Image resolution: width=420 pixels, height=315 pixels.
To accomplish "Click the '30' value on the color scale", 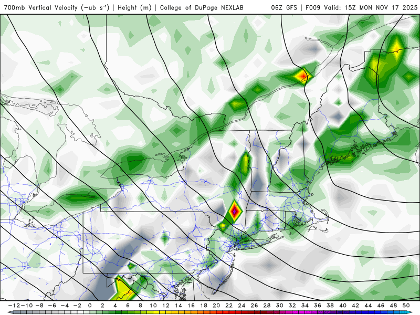I will [279, 306].
